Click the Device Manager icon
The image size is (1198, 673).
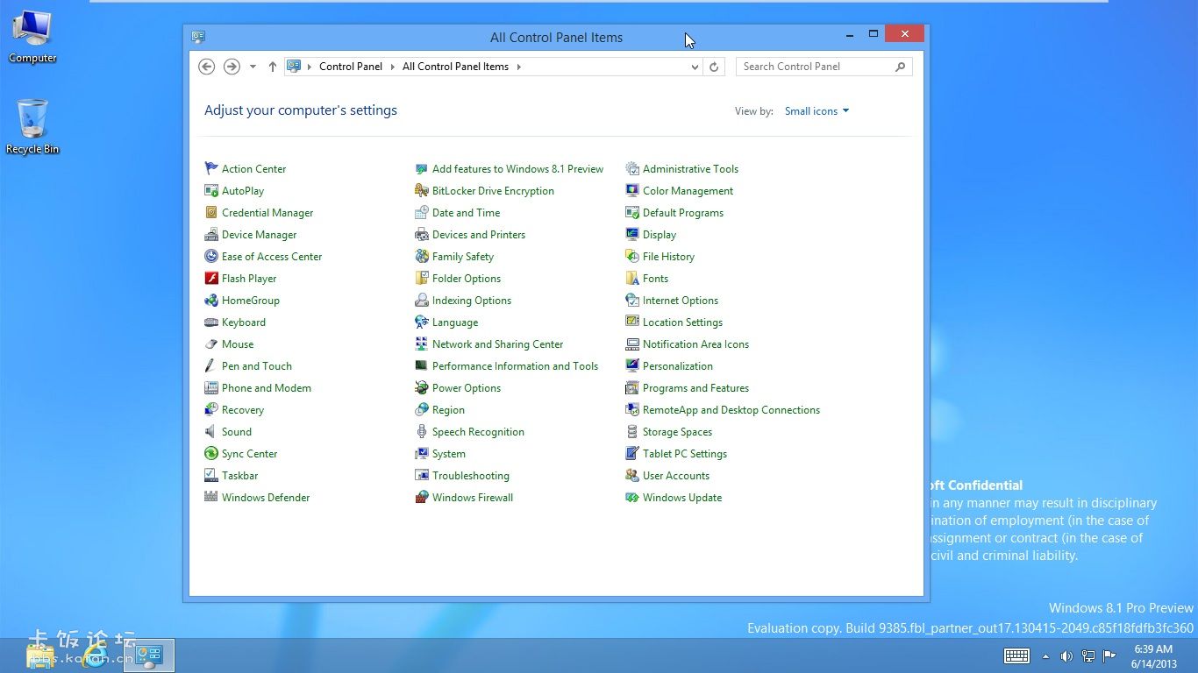coord(210,234)
